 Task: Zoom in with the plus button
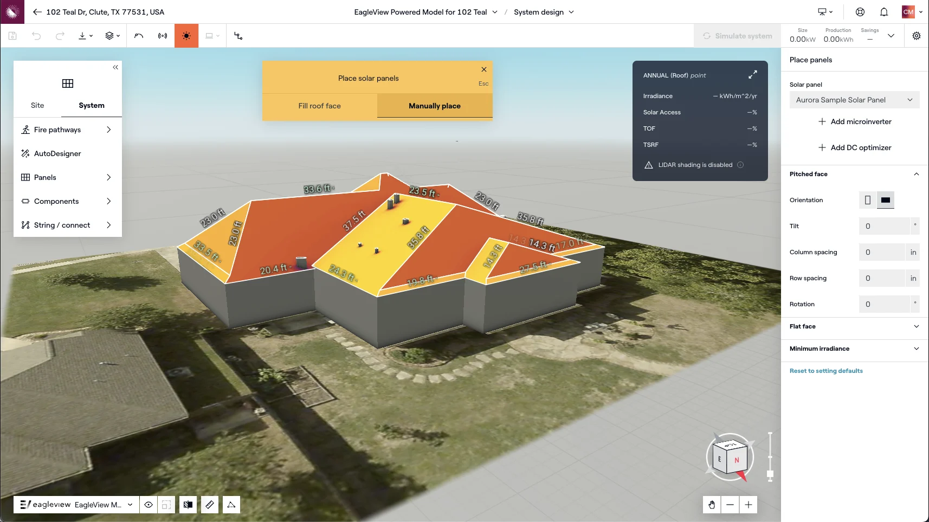click(x=749, y=505)
